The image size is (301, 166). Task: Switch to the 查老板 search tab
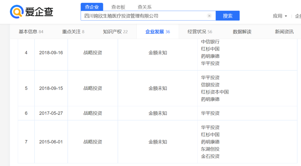click(x=118, y=7)
